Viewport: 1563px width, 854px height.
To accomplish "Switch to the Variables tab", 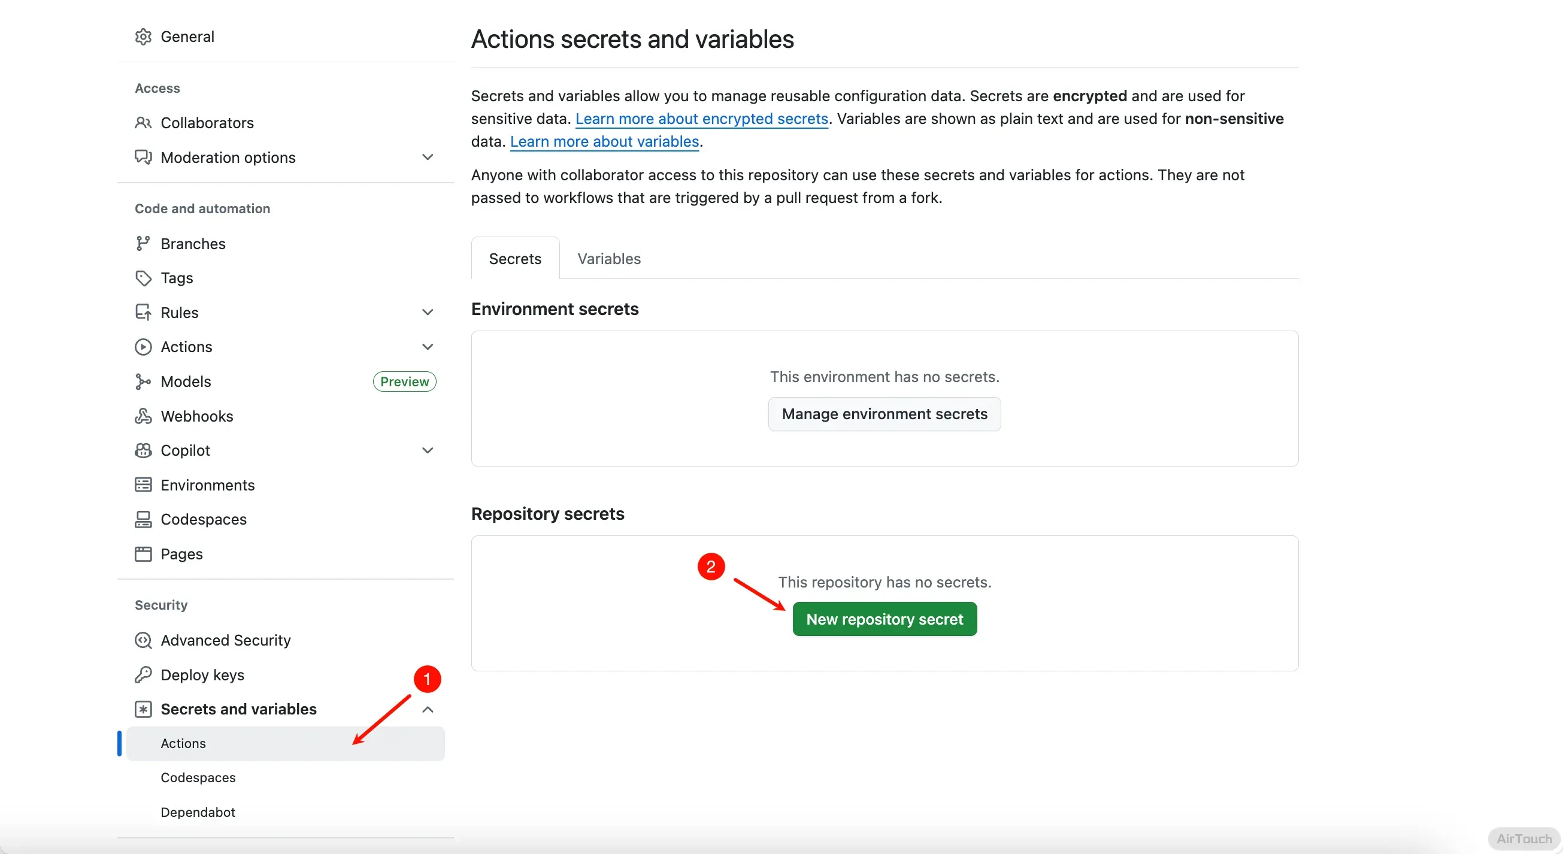I will 608,259.
